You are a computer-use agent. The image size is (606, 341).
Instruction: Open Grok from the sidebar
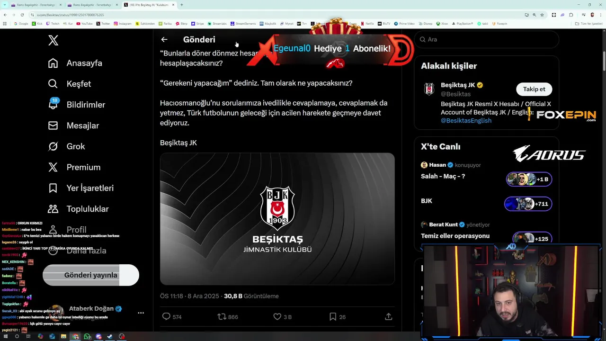click(x=66, y=146)
